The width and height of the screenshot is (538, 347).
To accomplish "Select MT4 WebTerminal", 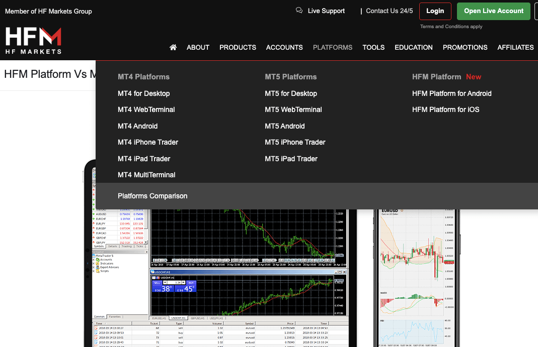I will point(146,109).
